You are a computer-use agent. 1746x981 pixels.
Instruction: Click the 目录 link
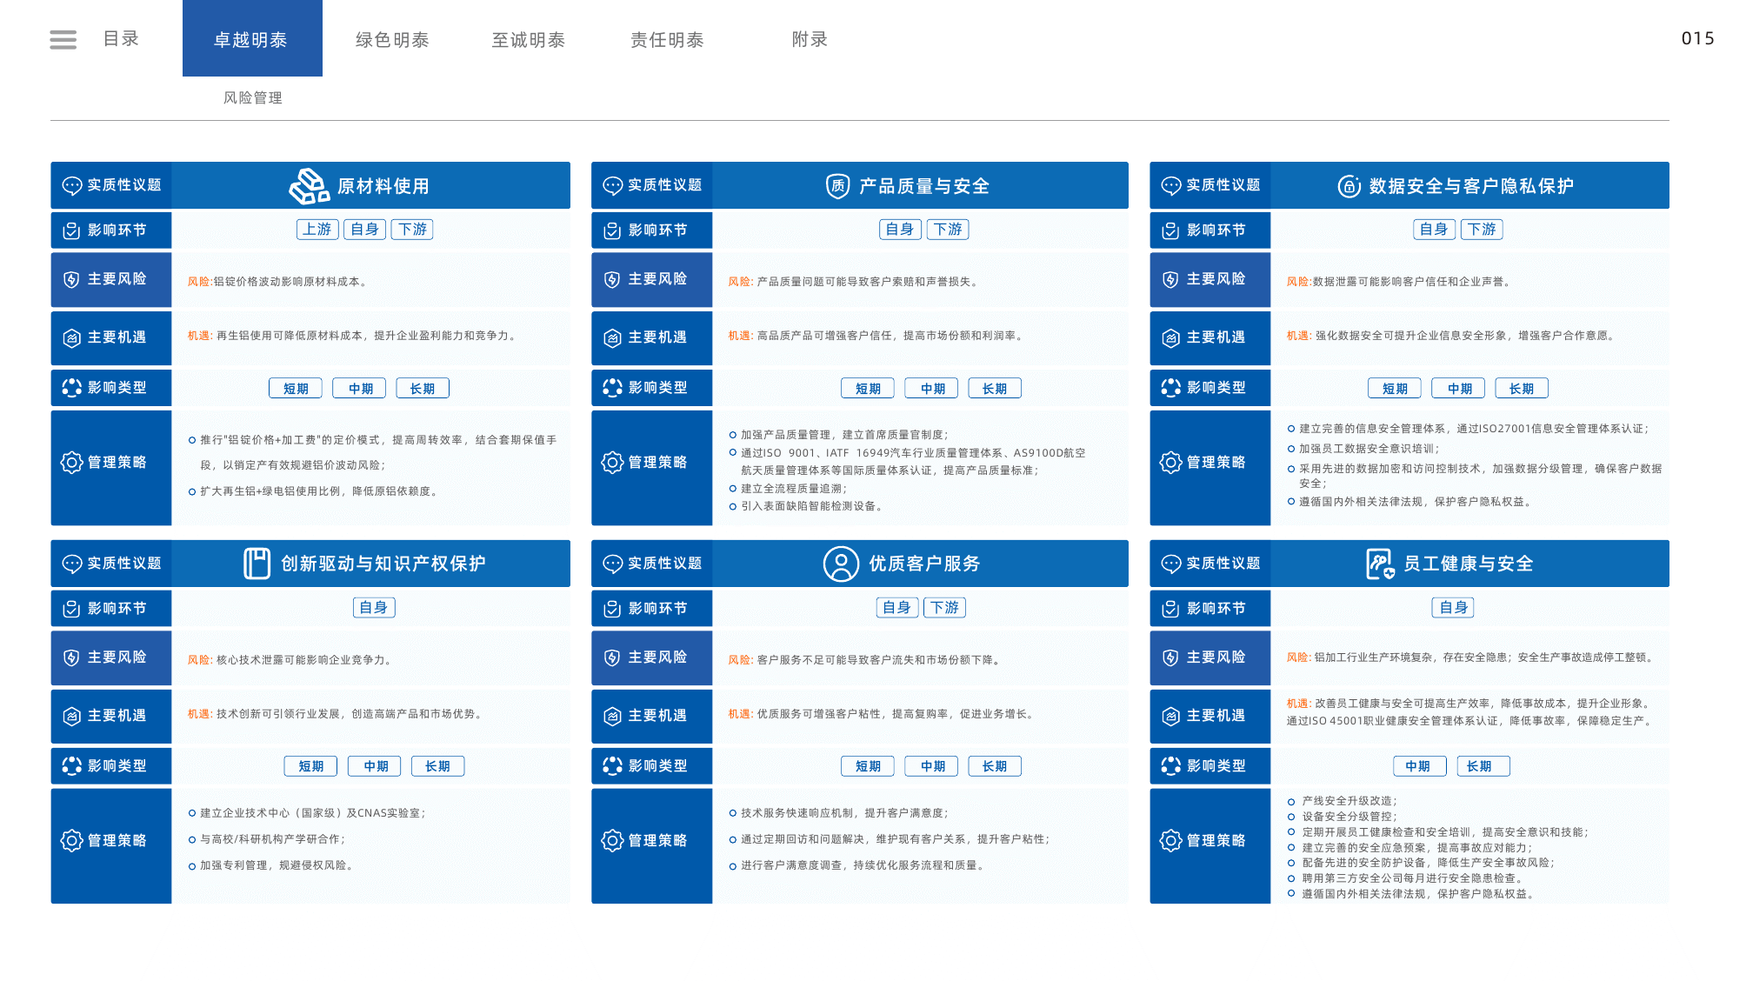[121, 38]
